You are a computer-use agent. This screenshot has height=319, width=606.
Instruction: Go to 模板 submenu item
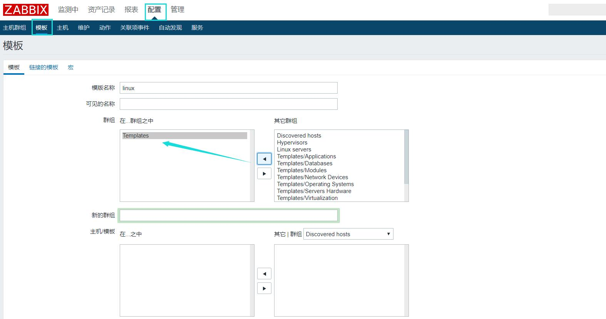point(42,28)
